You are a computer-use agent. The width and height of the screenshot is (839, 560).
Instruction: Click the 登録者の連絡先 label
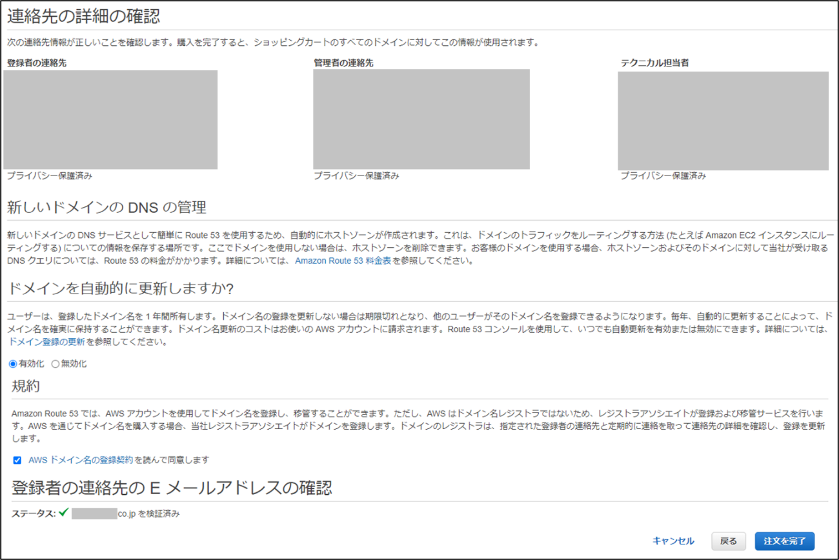(37, 63)
